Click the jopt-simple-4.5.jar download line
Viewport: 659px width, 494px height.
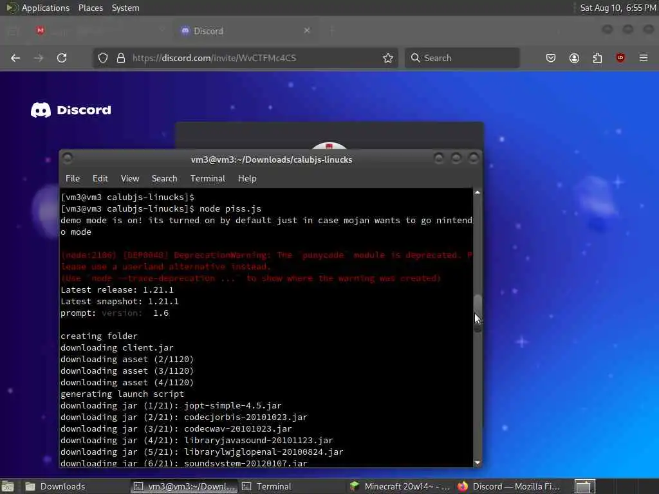click(x=171, y=406)
